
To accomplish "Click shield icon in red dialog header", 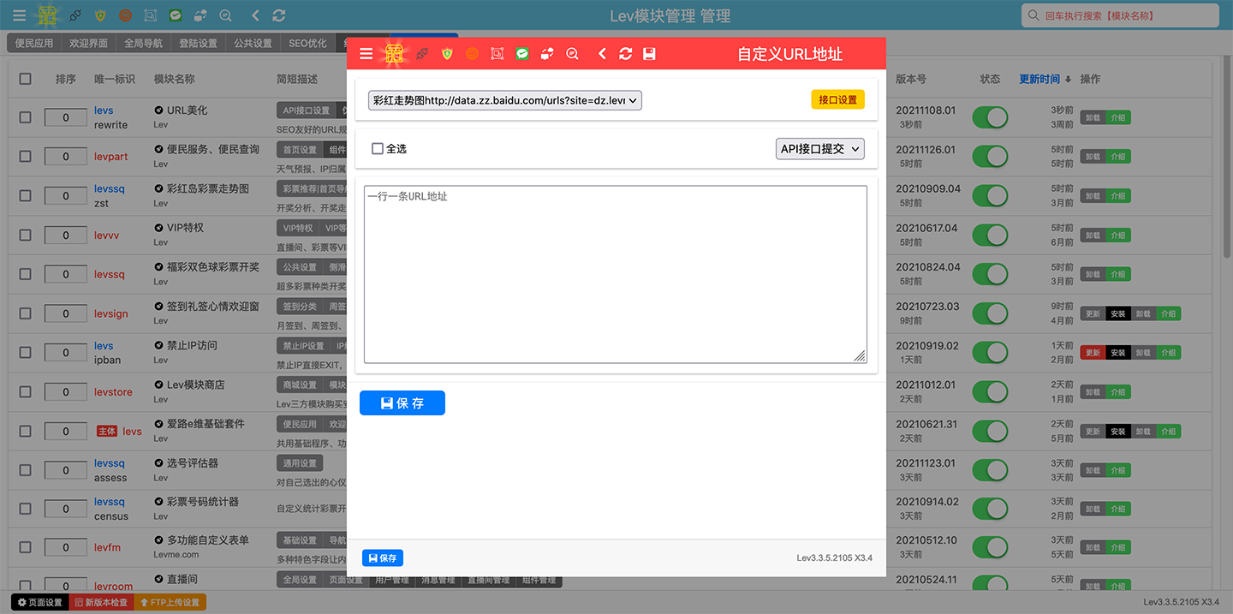I will tap(447, 54).
